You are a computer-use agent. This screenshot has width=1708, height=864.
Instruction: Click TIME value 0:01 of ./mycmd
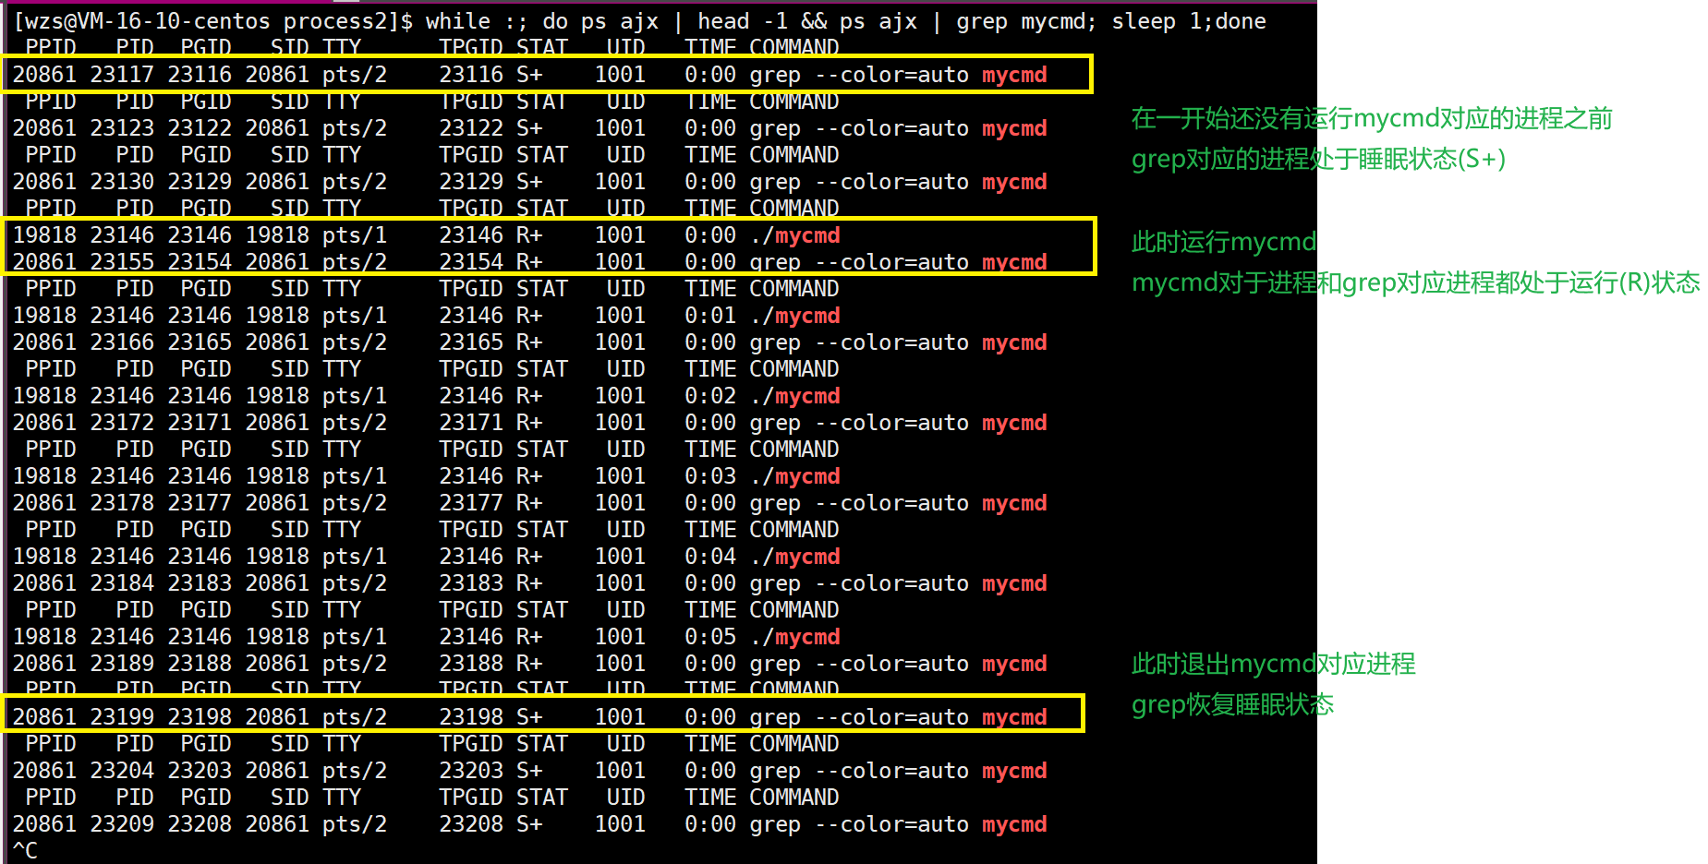[x=710, y=316]
